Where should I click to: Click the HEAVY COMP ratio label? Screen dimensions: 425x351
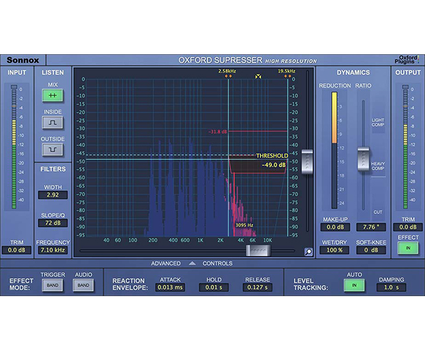pyautogui.click(x=378, y=166)
